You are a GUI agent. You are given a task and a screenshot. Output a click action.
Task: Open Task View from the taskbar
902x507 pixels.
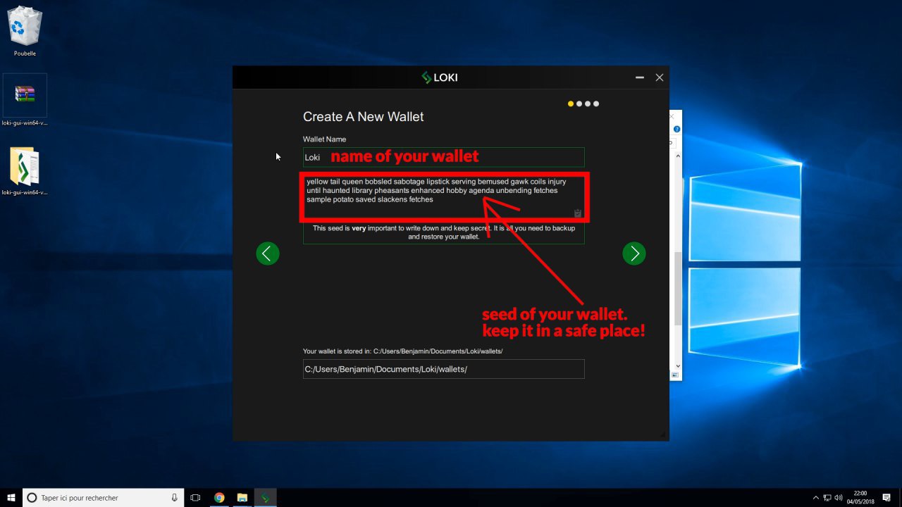click(196, 497)
